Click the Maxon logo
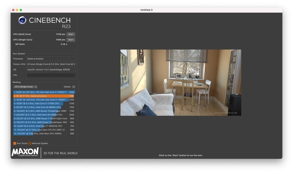Viewport: 293px width, 173px height. coord(25,152)
